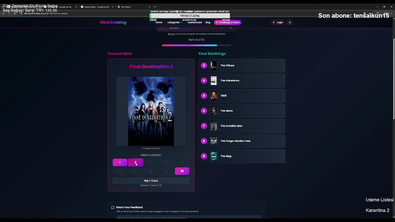This screenshot has width=395, height=222.
Task: Click the Blind Ranking logo
Action: (113, 22)
